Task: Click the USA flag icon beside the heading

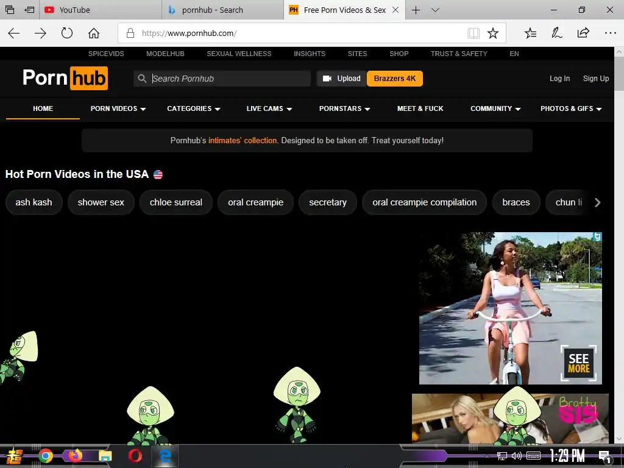Action: pos(158,174)
